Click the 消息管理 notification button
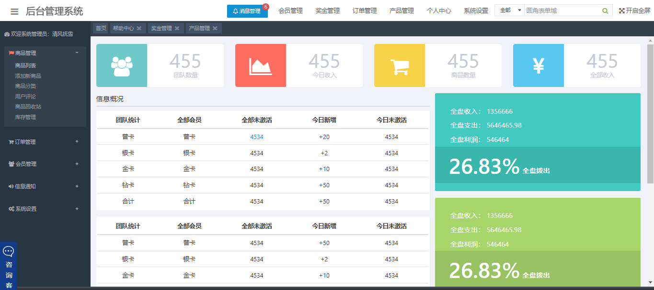654x290 pixels. tap(247, 11)
